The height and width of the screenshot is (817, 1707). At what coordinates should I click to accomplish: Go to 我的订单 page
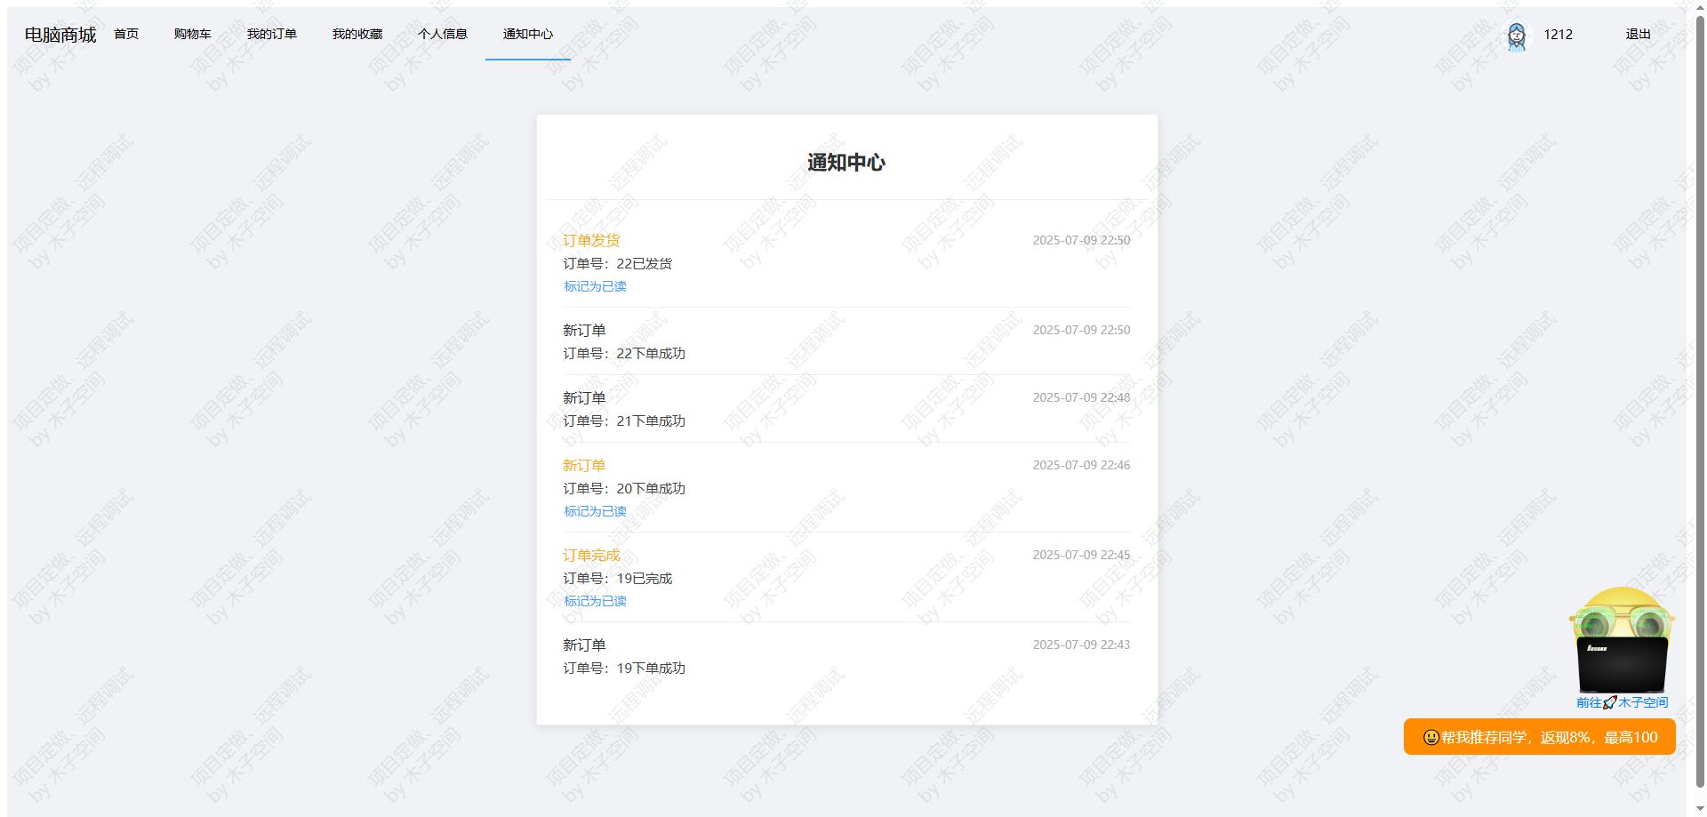tap(272, 34)
